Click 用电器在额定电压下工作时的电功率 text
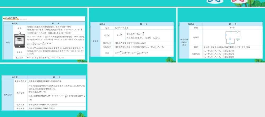This screenshot has height=117, width=265. tap(130, 43)
